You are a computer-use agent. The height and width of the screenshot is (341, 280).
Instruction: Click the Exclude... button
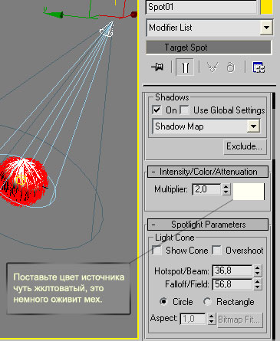tap(245, 146)
